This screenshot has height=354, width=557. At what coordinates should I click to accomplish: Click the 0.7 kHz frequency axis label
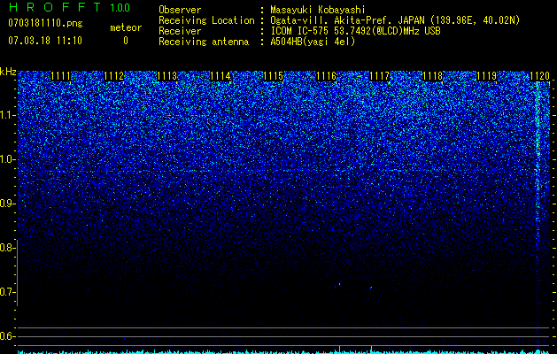[6, 292]
